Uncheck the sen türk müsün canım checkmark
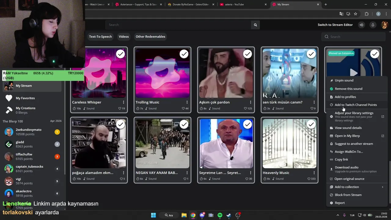The image size is (391, 220). pyautogui.click(x=311, y=54)
